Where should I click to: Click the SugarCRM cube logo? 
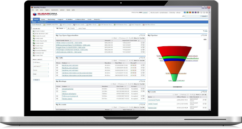[35, 14]
